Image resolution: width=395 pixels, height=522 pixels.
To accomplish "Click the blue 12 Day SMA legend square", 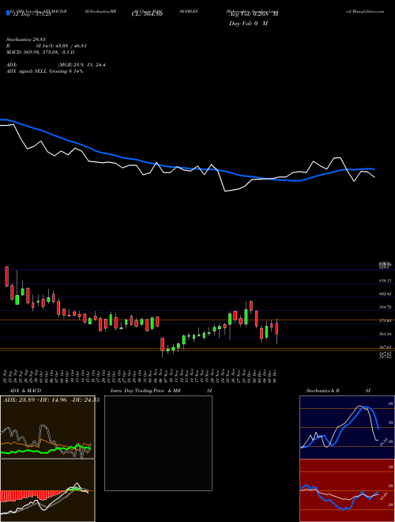I will click(x=8, y=13).
